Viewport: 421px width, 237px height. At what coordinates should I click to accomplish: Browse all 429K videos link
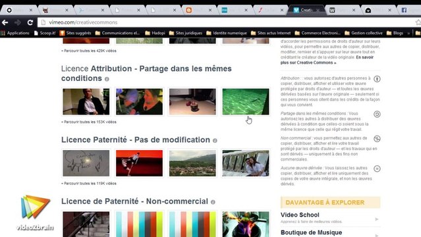[x=89, y=51]
